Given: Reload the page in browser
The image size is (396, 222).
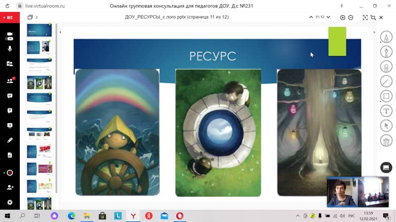Looking at the screenshot, I should (x=7, y=6).
